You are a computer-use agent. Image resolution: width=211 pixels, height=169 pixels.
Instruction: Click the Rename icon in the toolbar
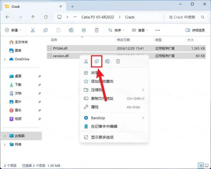click(x=71, y=30)
